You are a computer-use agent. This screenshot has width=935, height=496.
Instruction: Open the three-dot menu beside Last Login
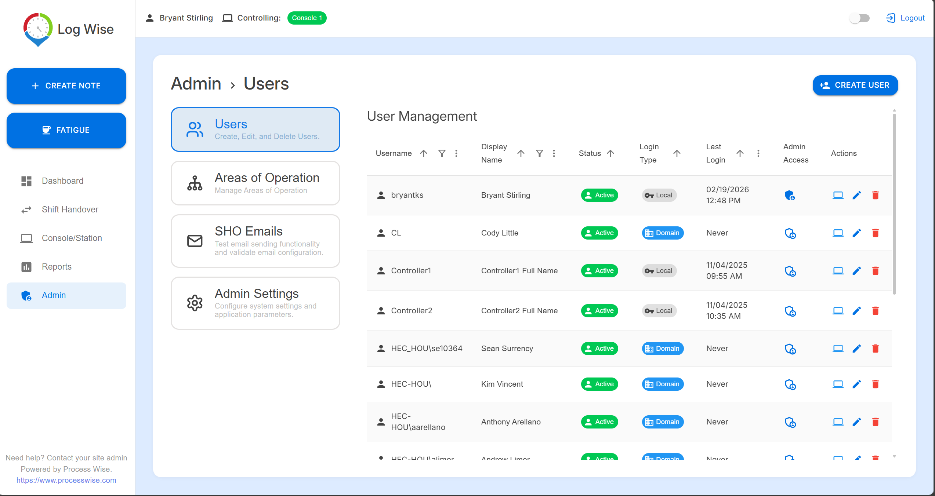click(x=758, y=153)
